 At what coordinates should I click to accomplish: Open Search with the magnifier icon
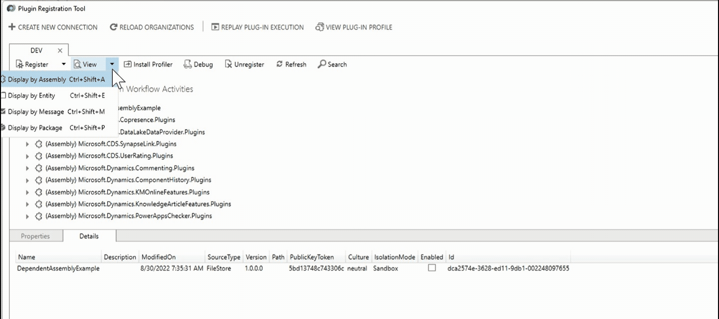pos(322,64)
